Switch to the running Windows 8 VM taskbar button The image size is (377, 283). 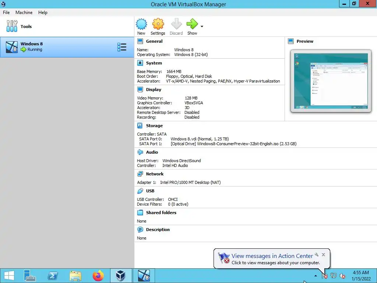[144, 276]
